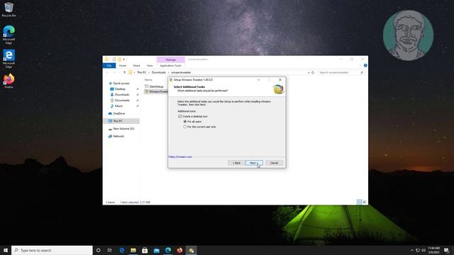Open File Explorer from the taskbar

(133, 250)
